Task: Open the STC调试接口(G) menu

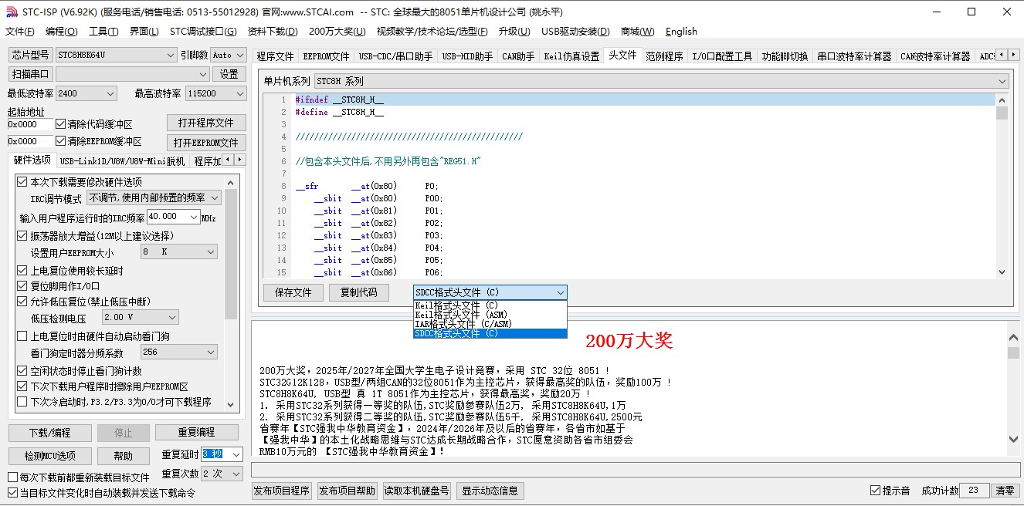Action: tap(203, 32)
